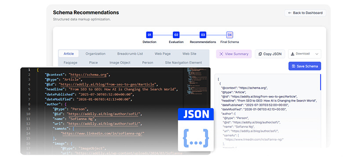Open the Web Page tab

point(162,54)
